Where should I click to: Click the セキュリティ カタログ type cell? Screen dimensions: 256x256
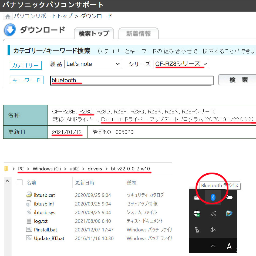pyautogui.click(x=145, y=195)
